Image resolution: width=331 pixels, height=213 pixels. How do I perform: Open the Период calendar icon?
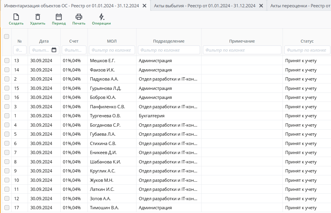pos(59,17)
